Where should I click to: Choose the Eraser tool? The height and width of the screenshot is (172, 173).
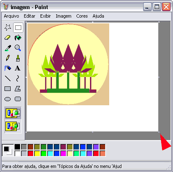pyautogui.click(x=8, y=38)
